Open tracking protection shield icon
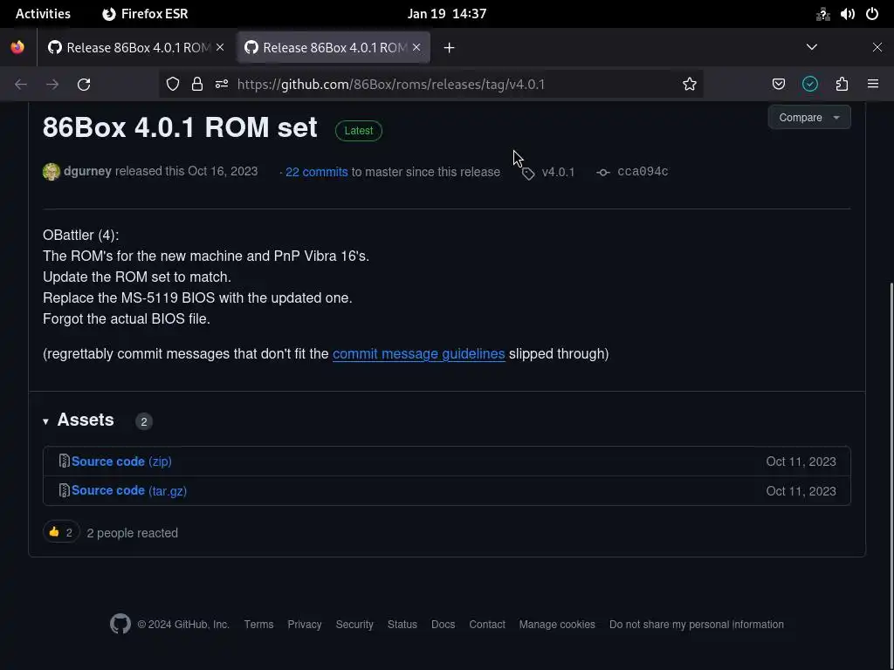This screenshot has height=670, width=894. pos(173,85)
